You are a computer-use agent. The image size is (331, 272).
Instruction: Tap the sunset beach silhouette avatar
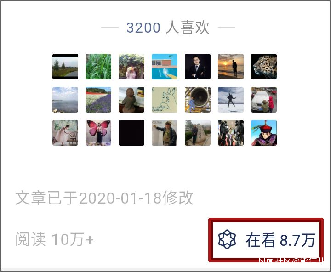[x=231, y=67]
